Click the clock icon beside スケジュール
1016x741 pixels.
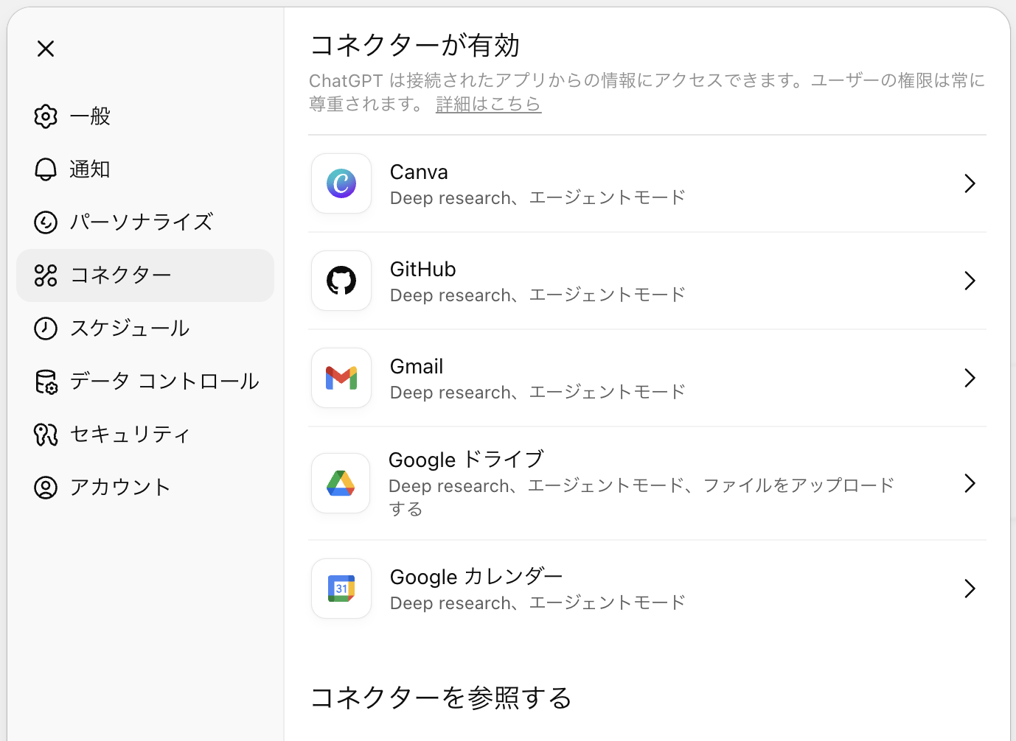point(46,329)
